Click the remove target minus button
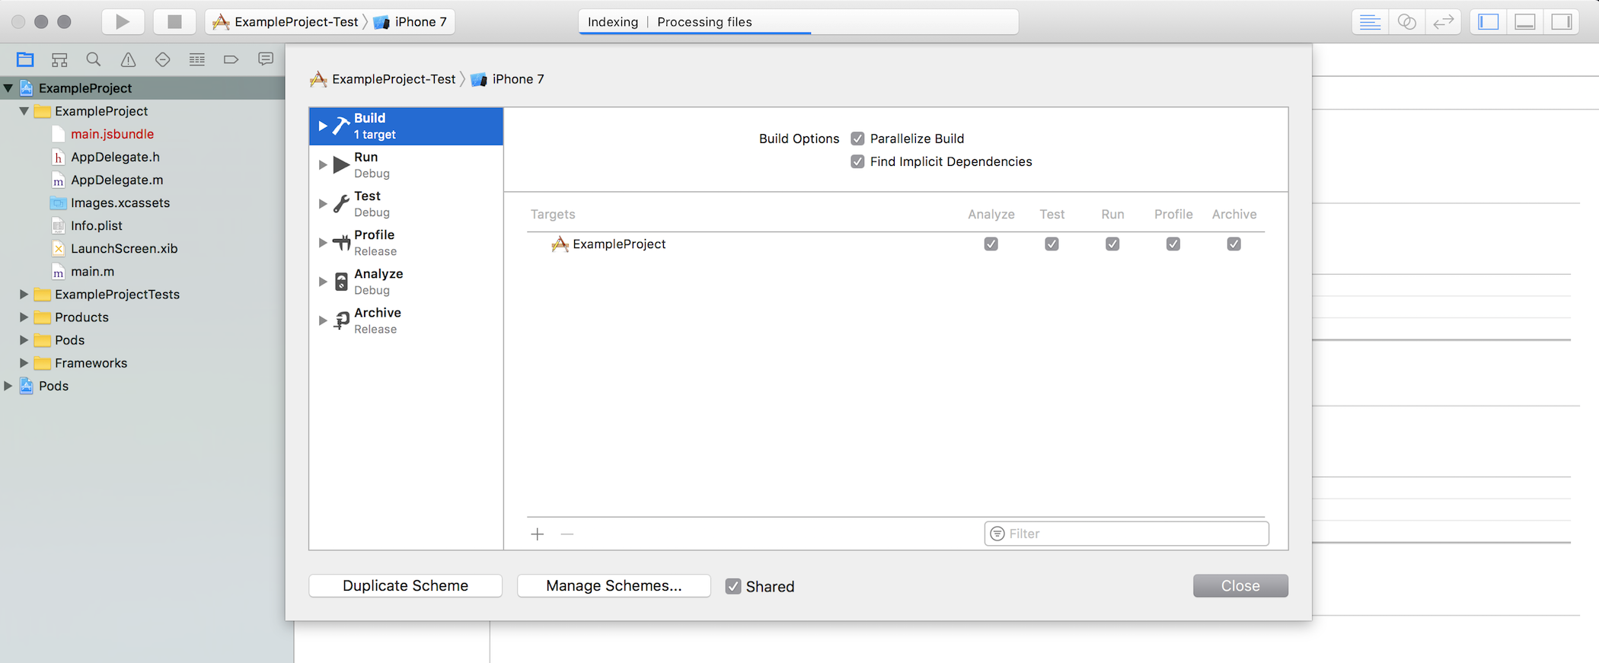The height and width of the screenshot is (663, 1599). (x=567, y=534)
